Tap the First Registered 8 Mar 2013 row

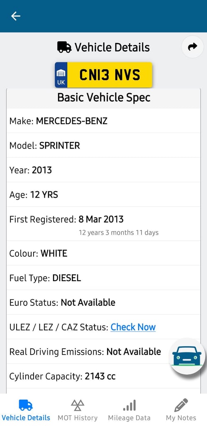(104, 224)
